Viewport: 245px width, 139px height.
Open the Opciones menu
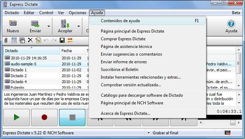coord(77,13)
